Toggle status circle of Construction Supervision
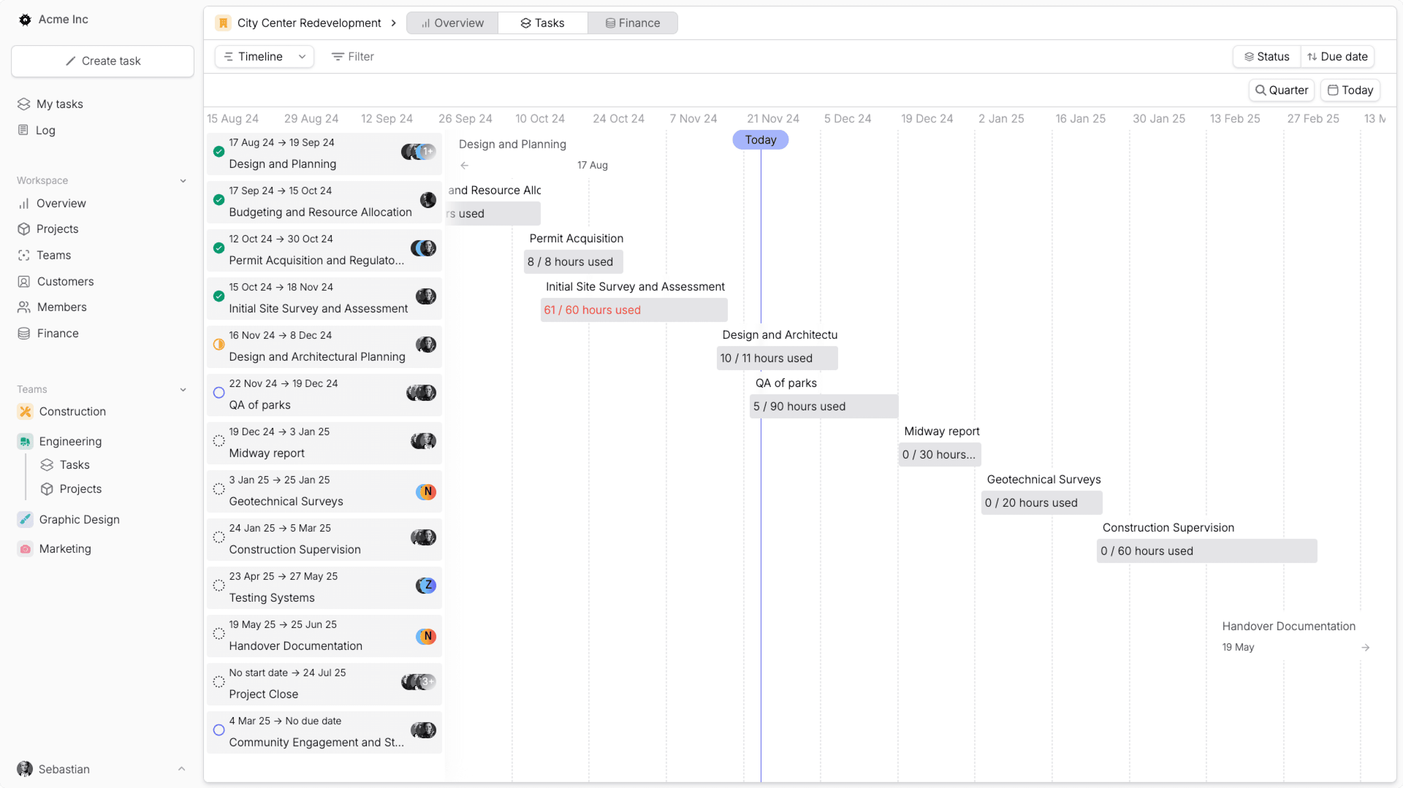Viewport: 1403px width, 788px height. click(219, 537)
